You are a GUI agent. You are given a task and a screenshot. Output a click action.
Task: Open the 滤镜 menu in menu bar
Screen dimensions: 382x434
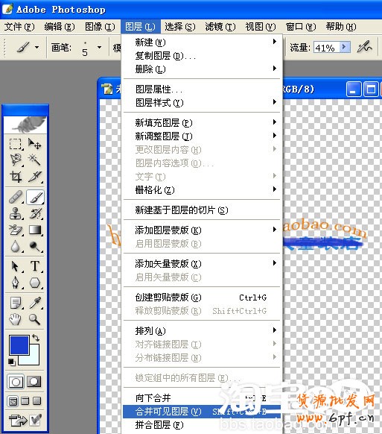220,27
